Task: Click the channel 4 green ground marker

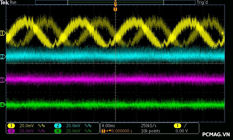Action: [x=3, y=104]
